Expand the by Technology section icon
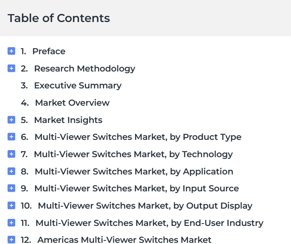 tap(11, 154)
